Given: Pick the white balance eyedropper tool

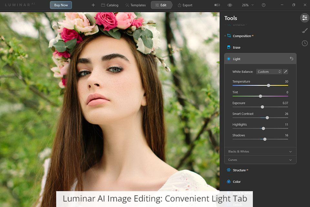Looking at the screenshot, I should (285, 71).
